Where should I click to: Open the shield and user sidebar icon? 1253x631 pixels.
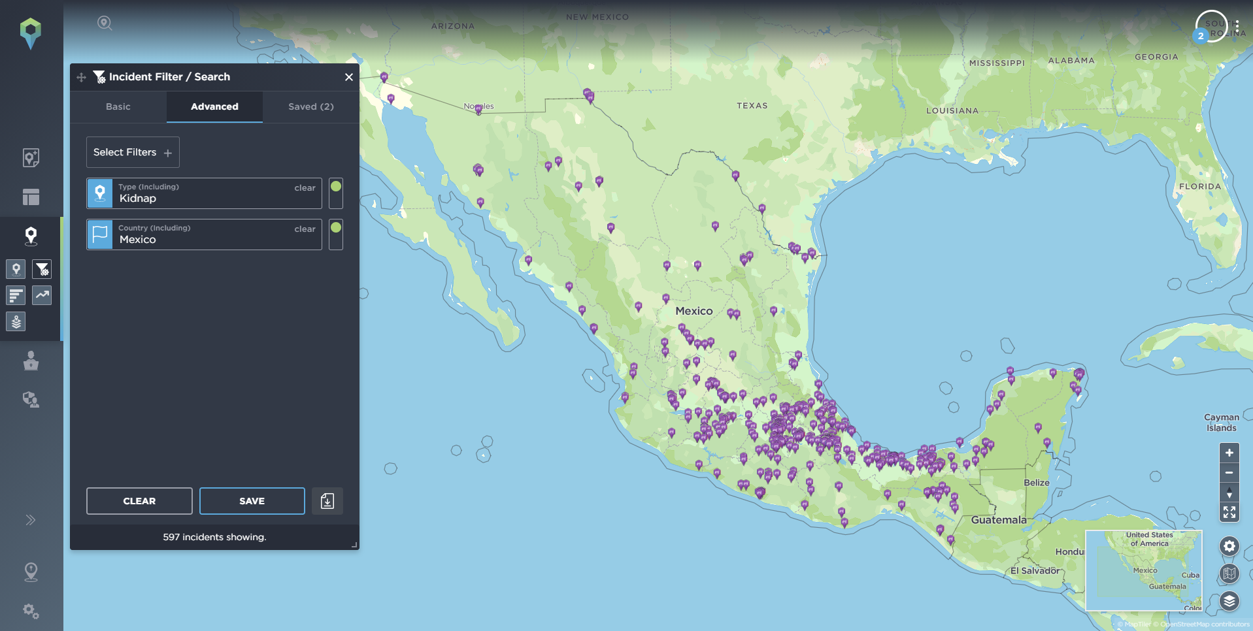31,399
